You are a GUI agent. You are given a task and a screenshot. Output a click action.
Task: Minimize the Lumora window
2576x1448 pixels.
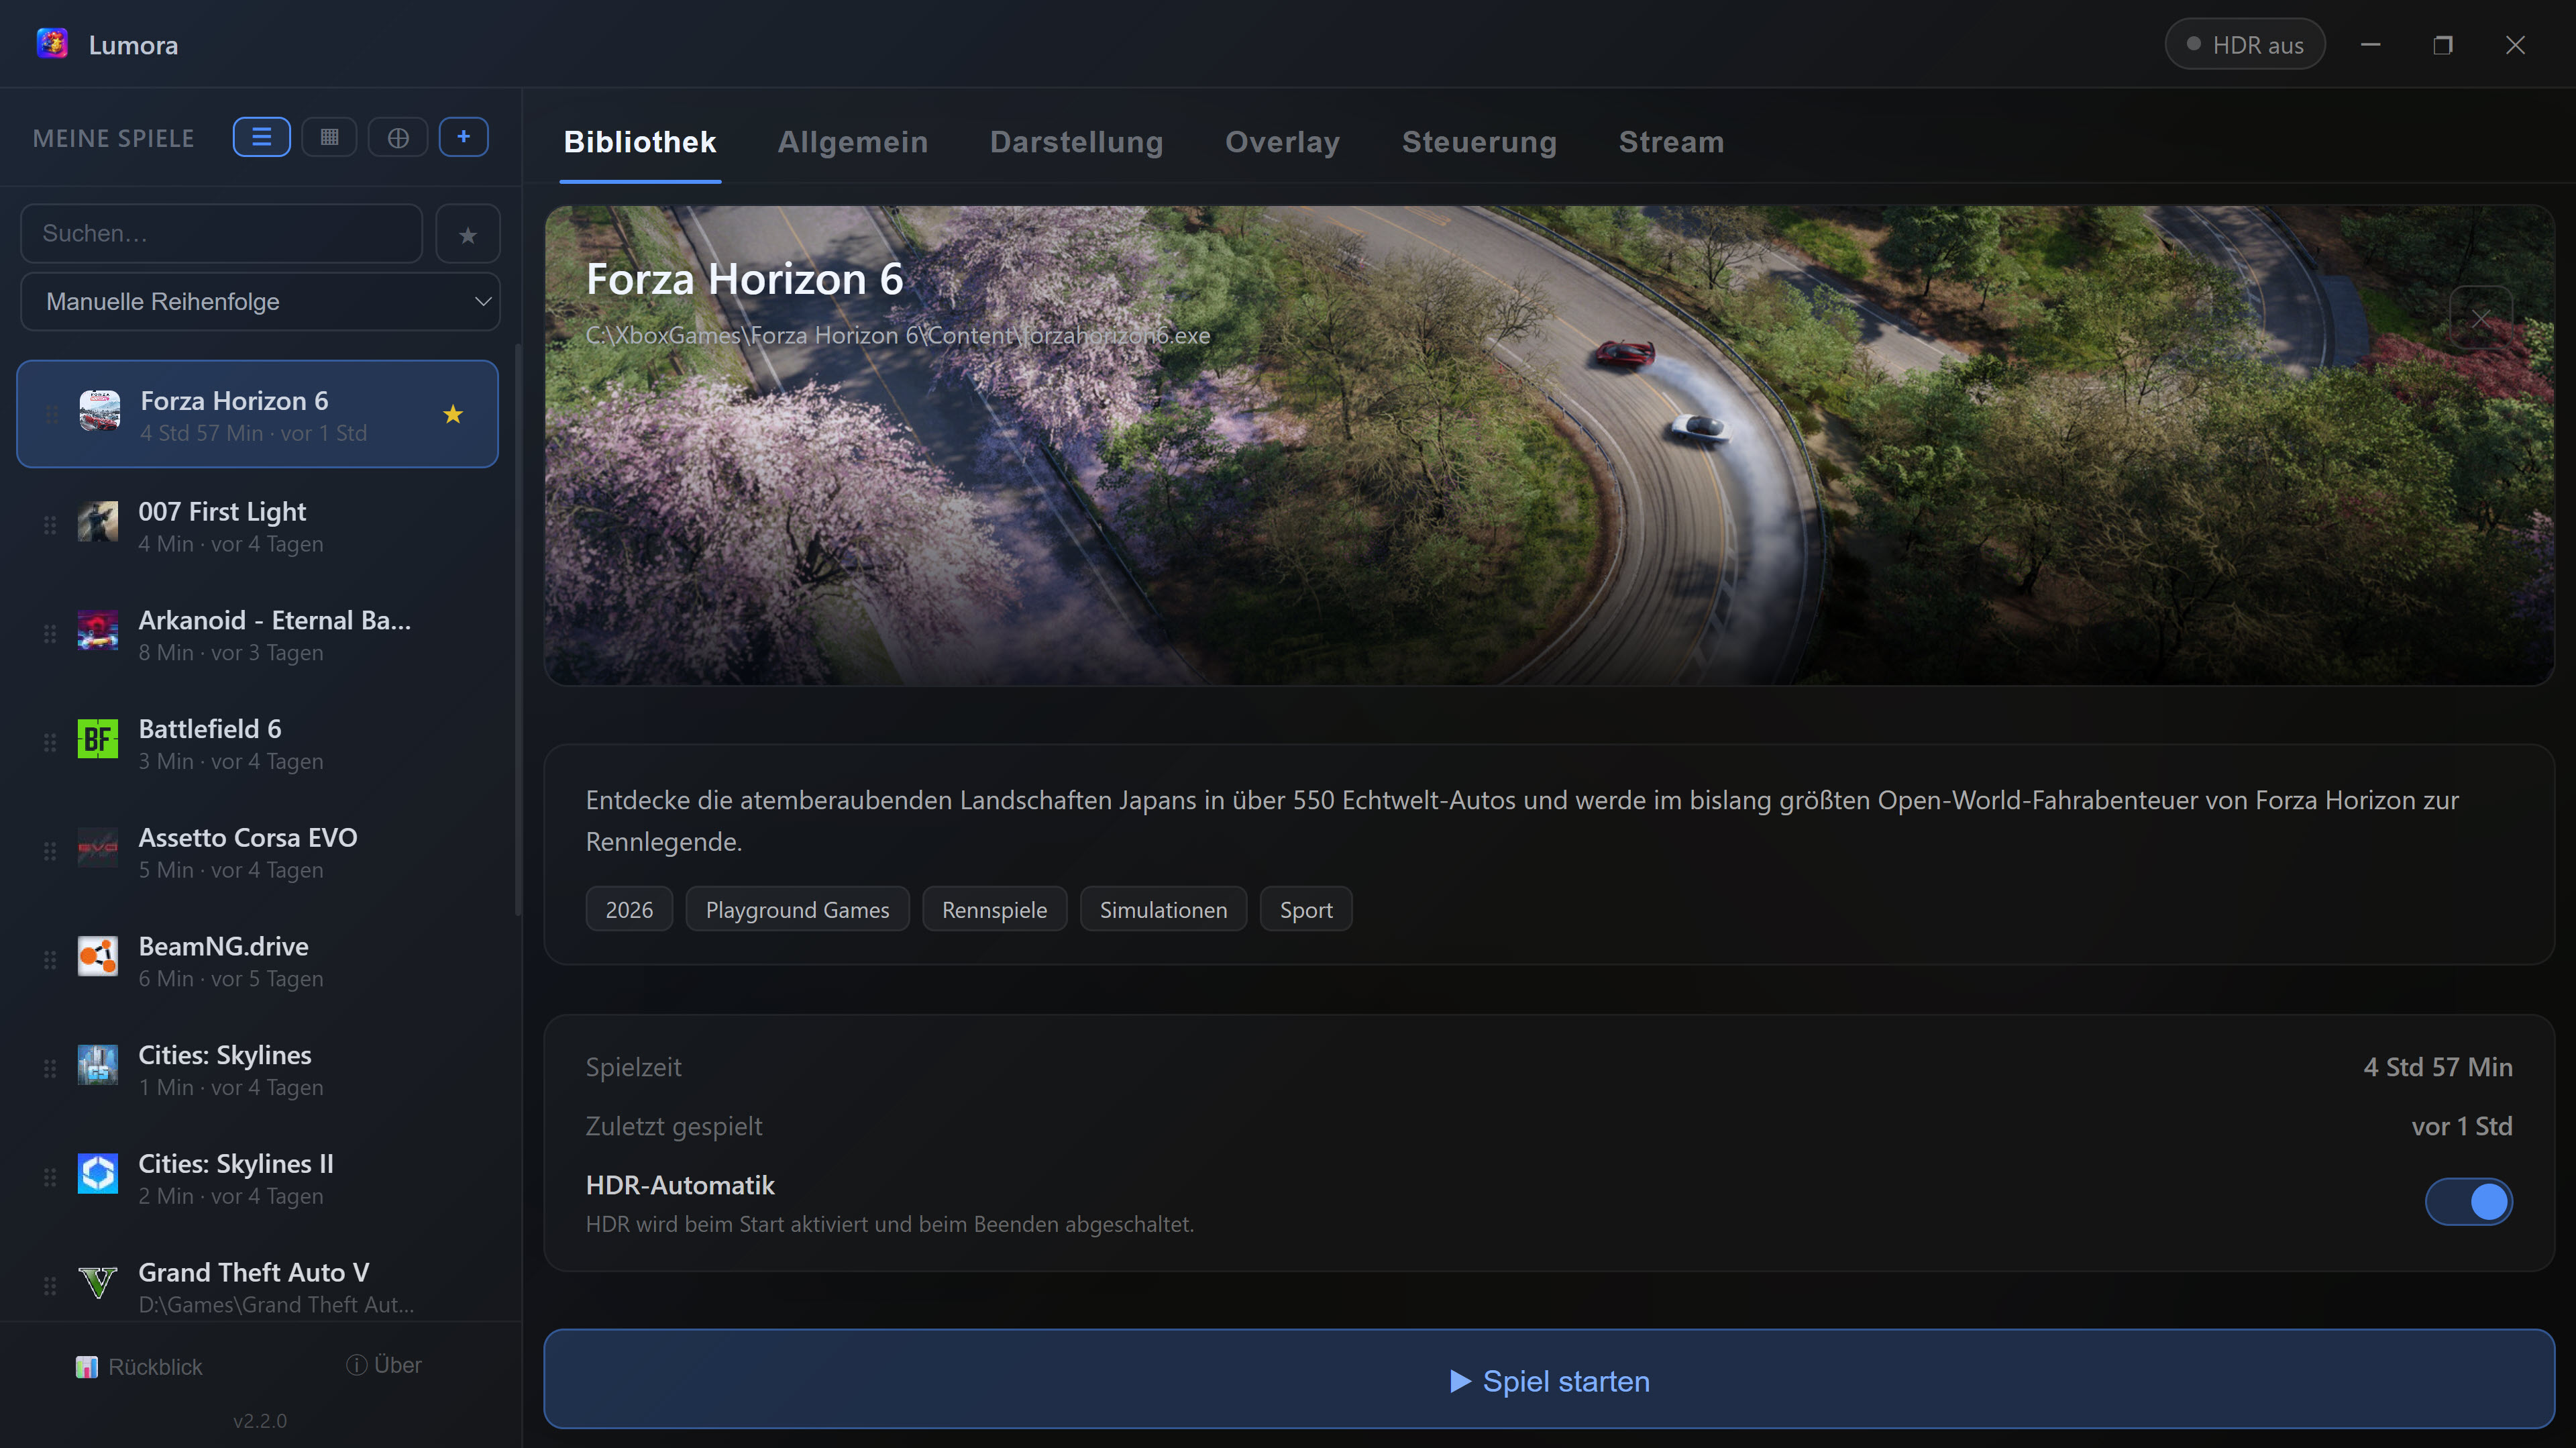point(2370,44)
